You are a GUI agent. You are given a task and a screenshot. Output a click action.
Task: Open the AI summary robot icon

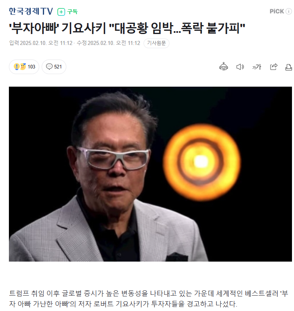224,67
